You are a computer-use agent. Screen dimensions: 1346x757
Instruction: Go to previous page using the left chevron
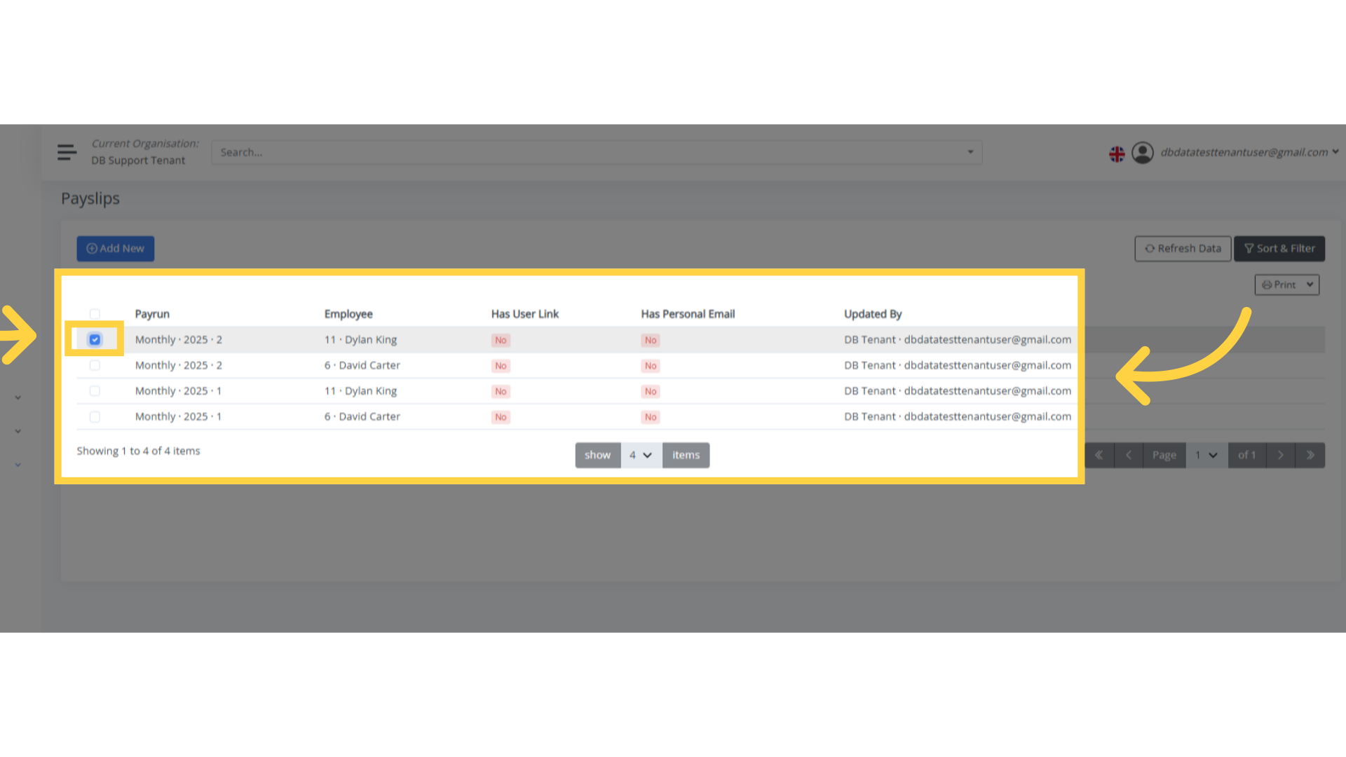point(1129,455)
